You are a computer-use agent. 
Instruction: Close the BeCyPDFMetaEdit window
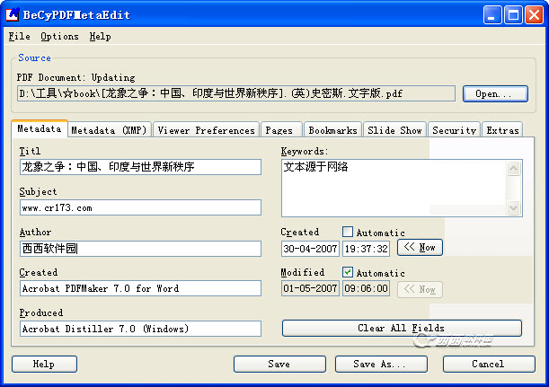pyautogui.click(x=534, y=15)
